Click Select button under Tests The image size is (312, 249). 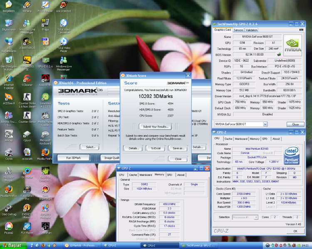point(91,147)
